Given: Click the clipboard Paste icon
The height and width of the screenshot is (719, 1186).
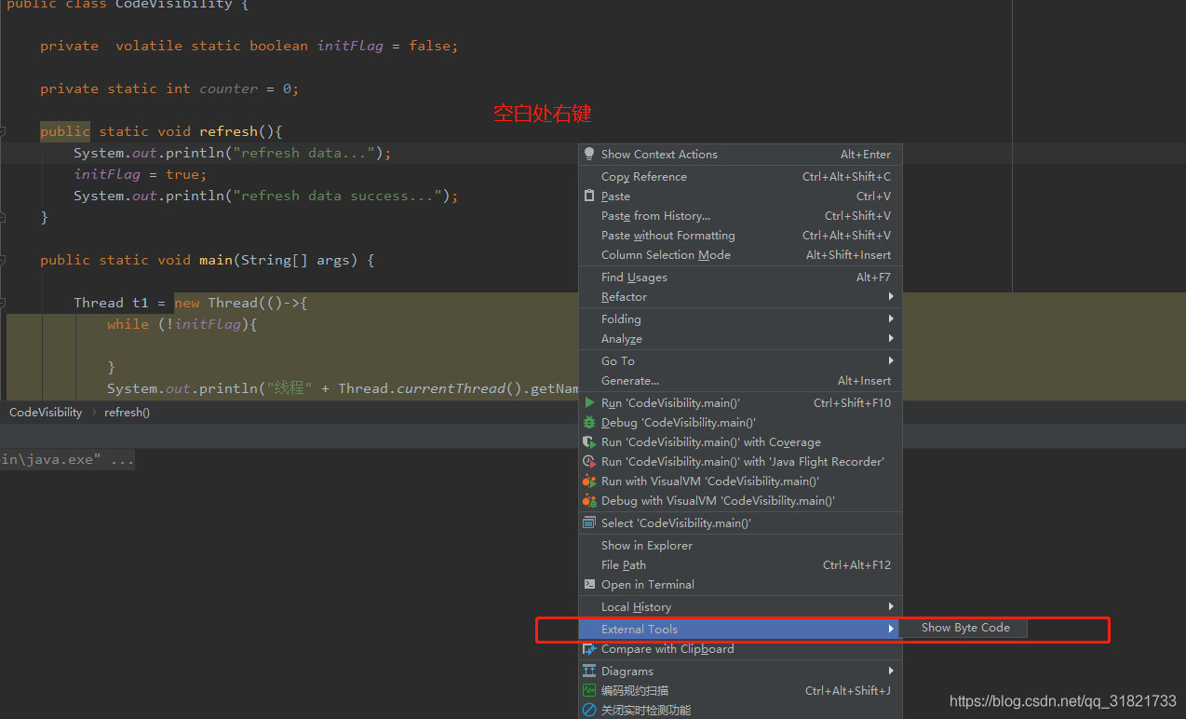Looking at the screenshot, I should 589,197.
